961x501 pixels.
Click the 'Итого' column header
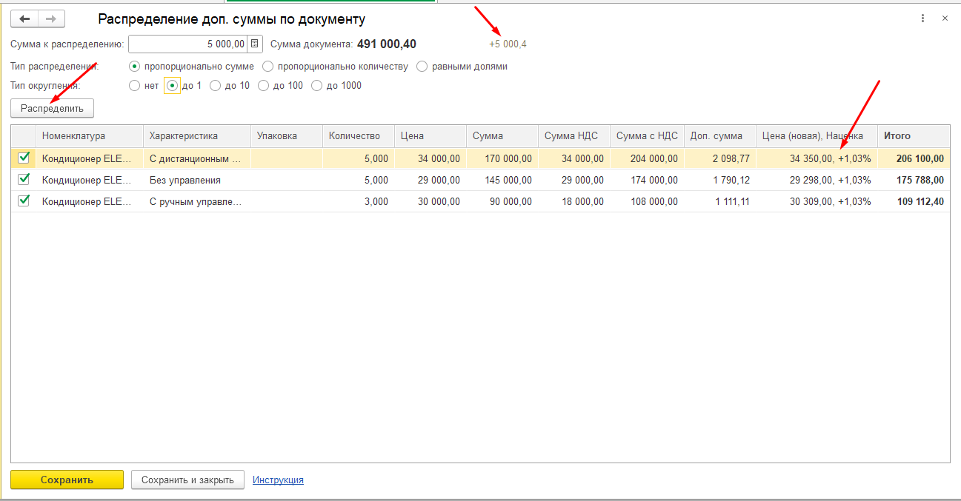point(914,136)
